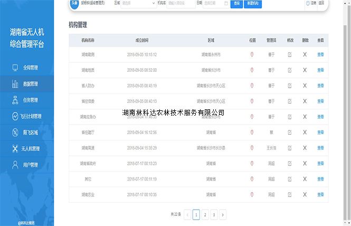Screen dimensions: 351x226
Task: Click the 限飞区域 restricted zone icon
Action: [15, 133]
